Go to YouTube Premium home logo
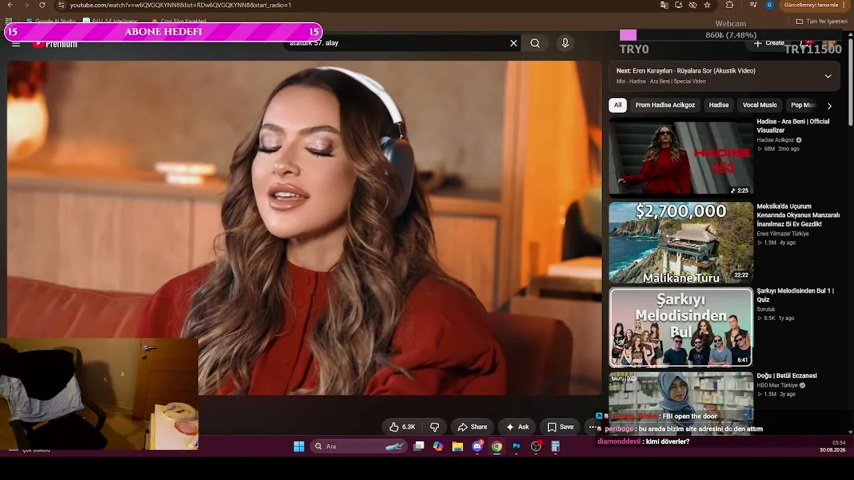Viewport: 854px width, 480px height. pos(55,44)
